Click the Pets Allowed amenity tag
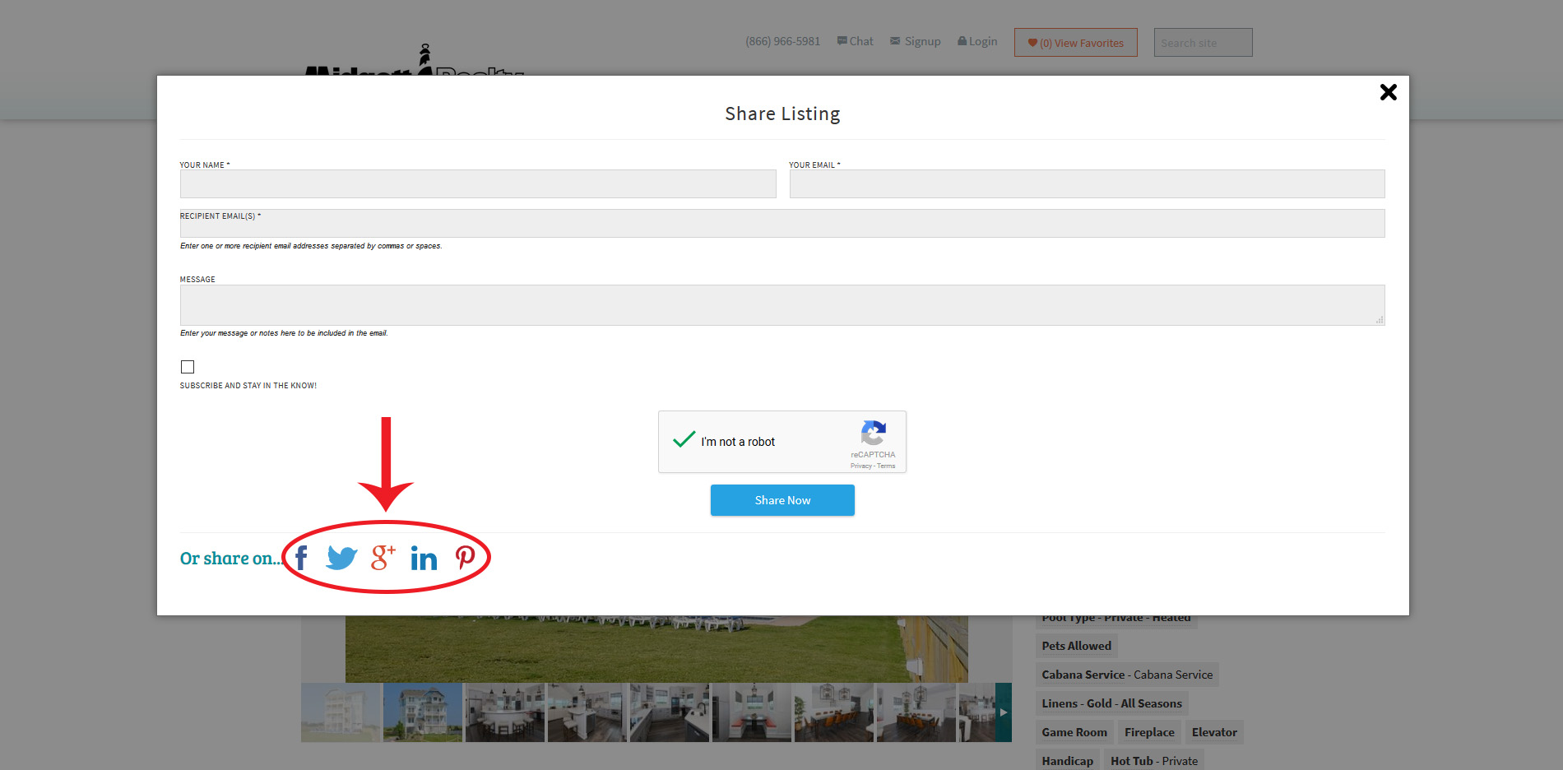 (x=1076, y=646)
